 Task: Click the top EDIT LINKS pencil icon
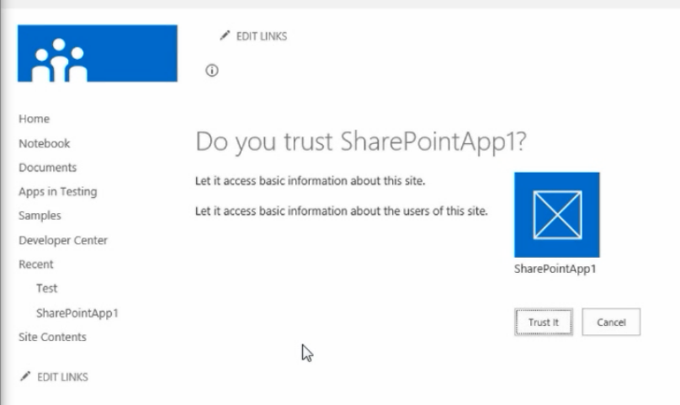click(x=224, y=35)
